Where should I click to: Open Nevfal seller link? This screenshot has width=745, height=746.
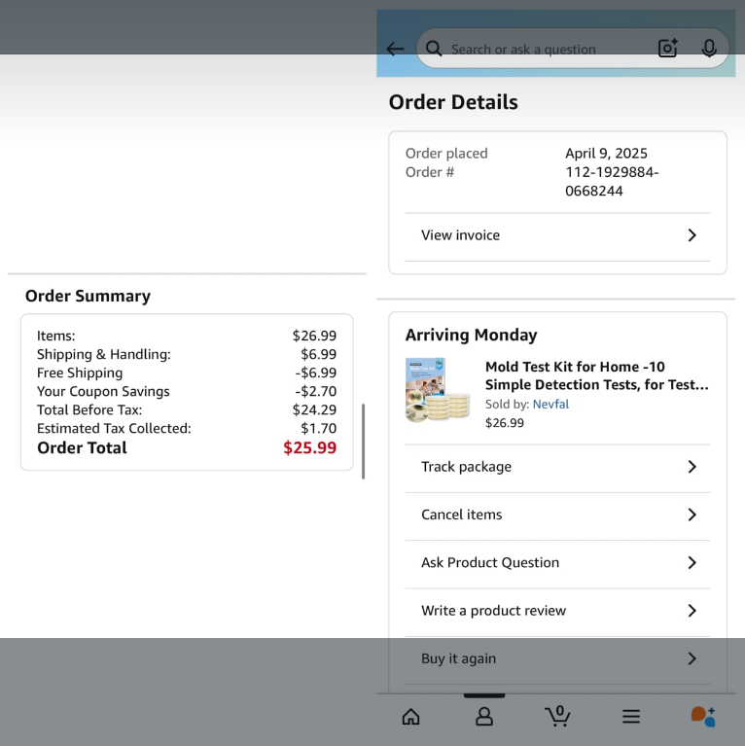[550, 404]
